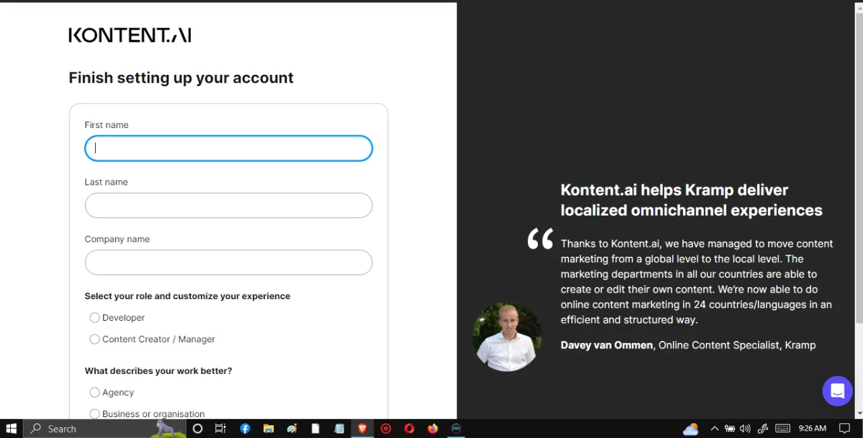Open the Intercom chat bubble
This screenshot has height=438, width=863.
click(x=837, y=391)
